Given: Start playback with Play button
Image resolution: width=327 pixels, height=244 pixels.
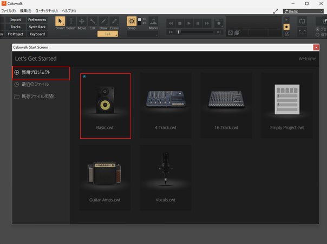Looking at the screenshot, I should tap(189, 23).
